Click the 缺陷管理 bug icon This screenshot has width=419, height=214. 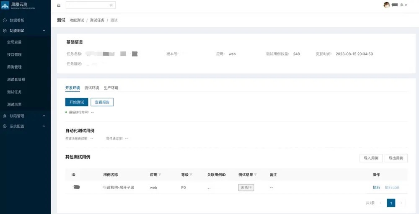[x=5, y=116]
